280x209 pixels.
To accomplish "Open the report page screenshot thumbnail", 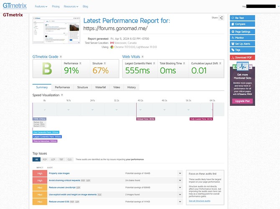I will tap(56, 30).
